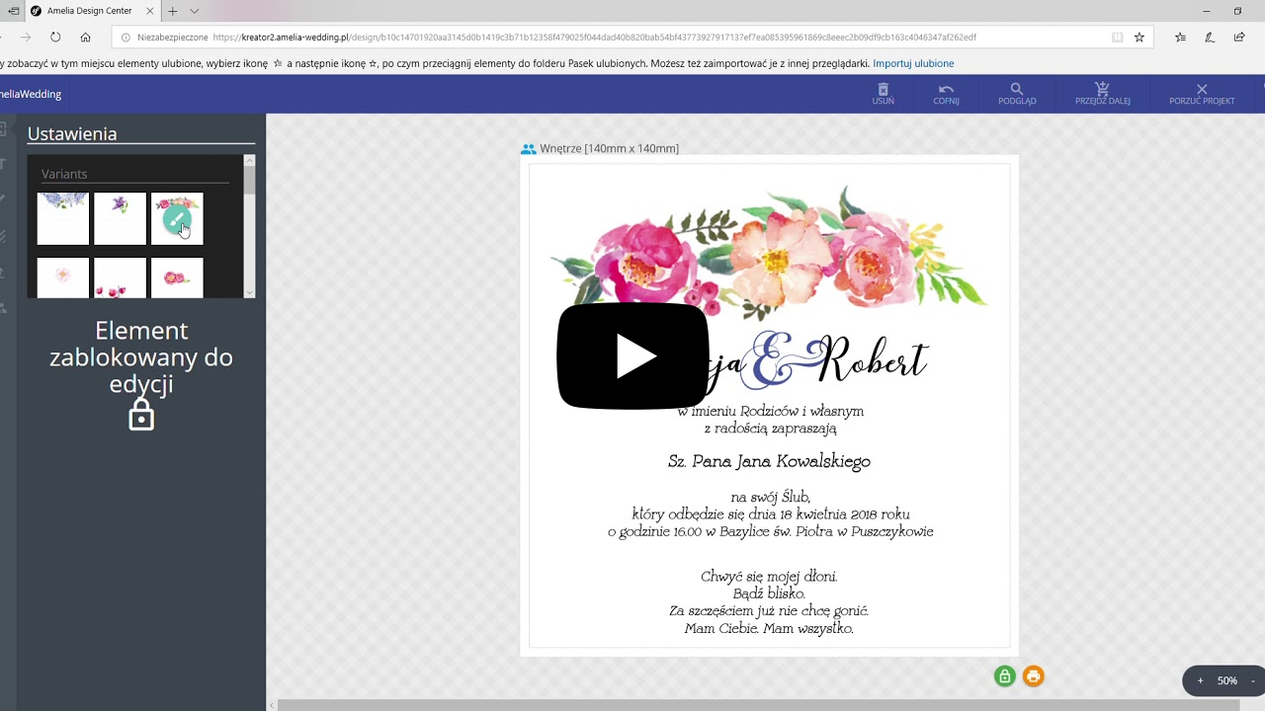Select the purple flower variant thumbnail
The height and width of the screenshot is (711, 1265).
[x=120, y=218]
